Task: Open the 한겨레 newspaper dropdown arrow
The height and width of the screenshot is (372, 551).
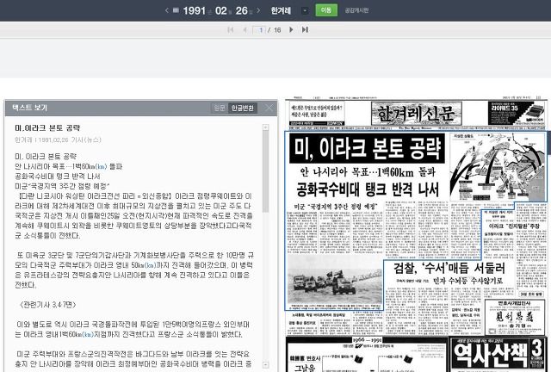Action: pos(305,10)
